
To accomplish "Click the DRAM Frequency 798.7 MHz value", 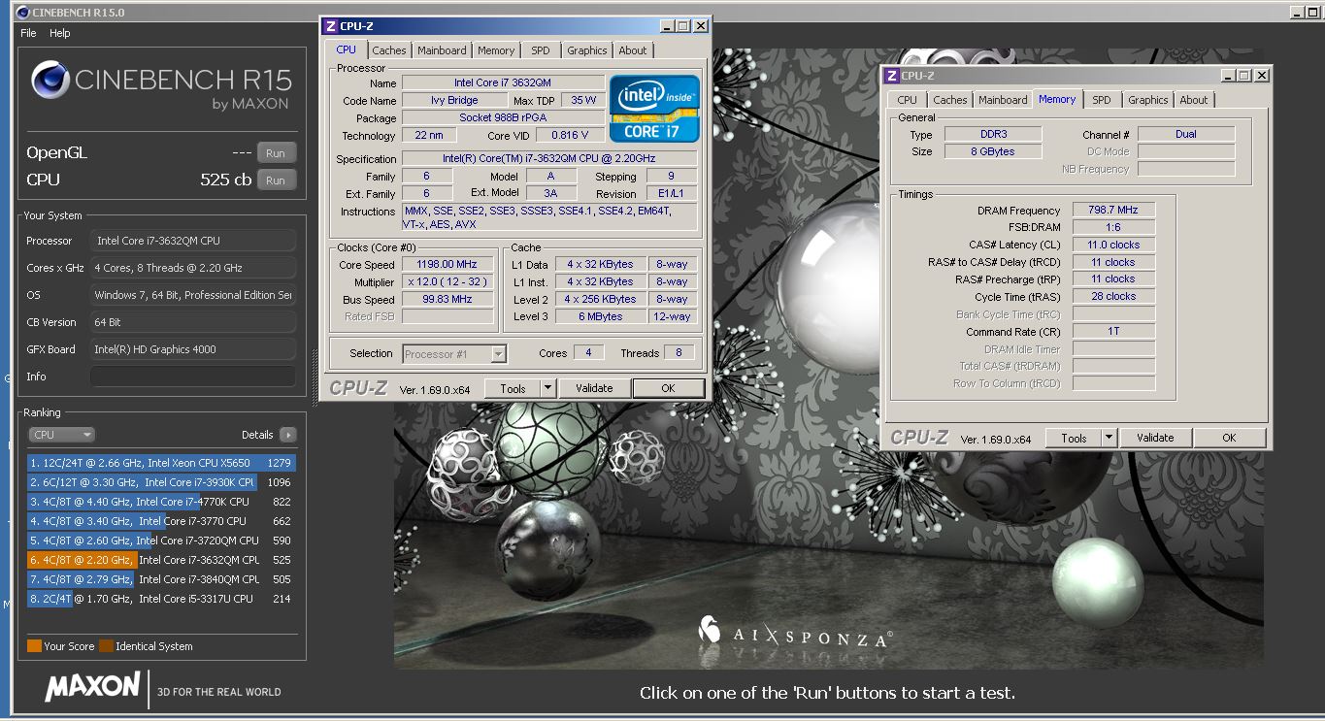I will coord(1113,210).
